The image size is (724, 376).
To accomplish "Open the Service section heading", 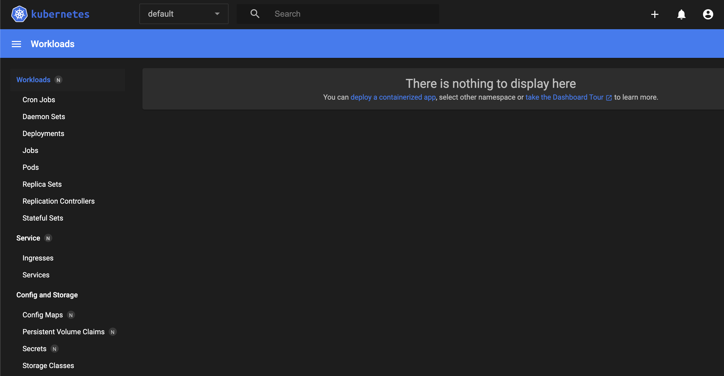I will [x=28, y=238].
